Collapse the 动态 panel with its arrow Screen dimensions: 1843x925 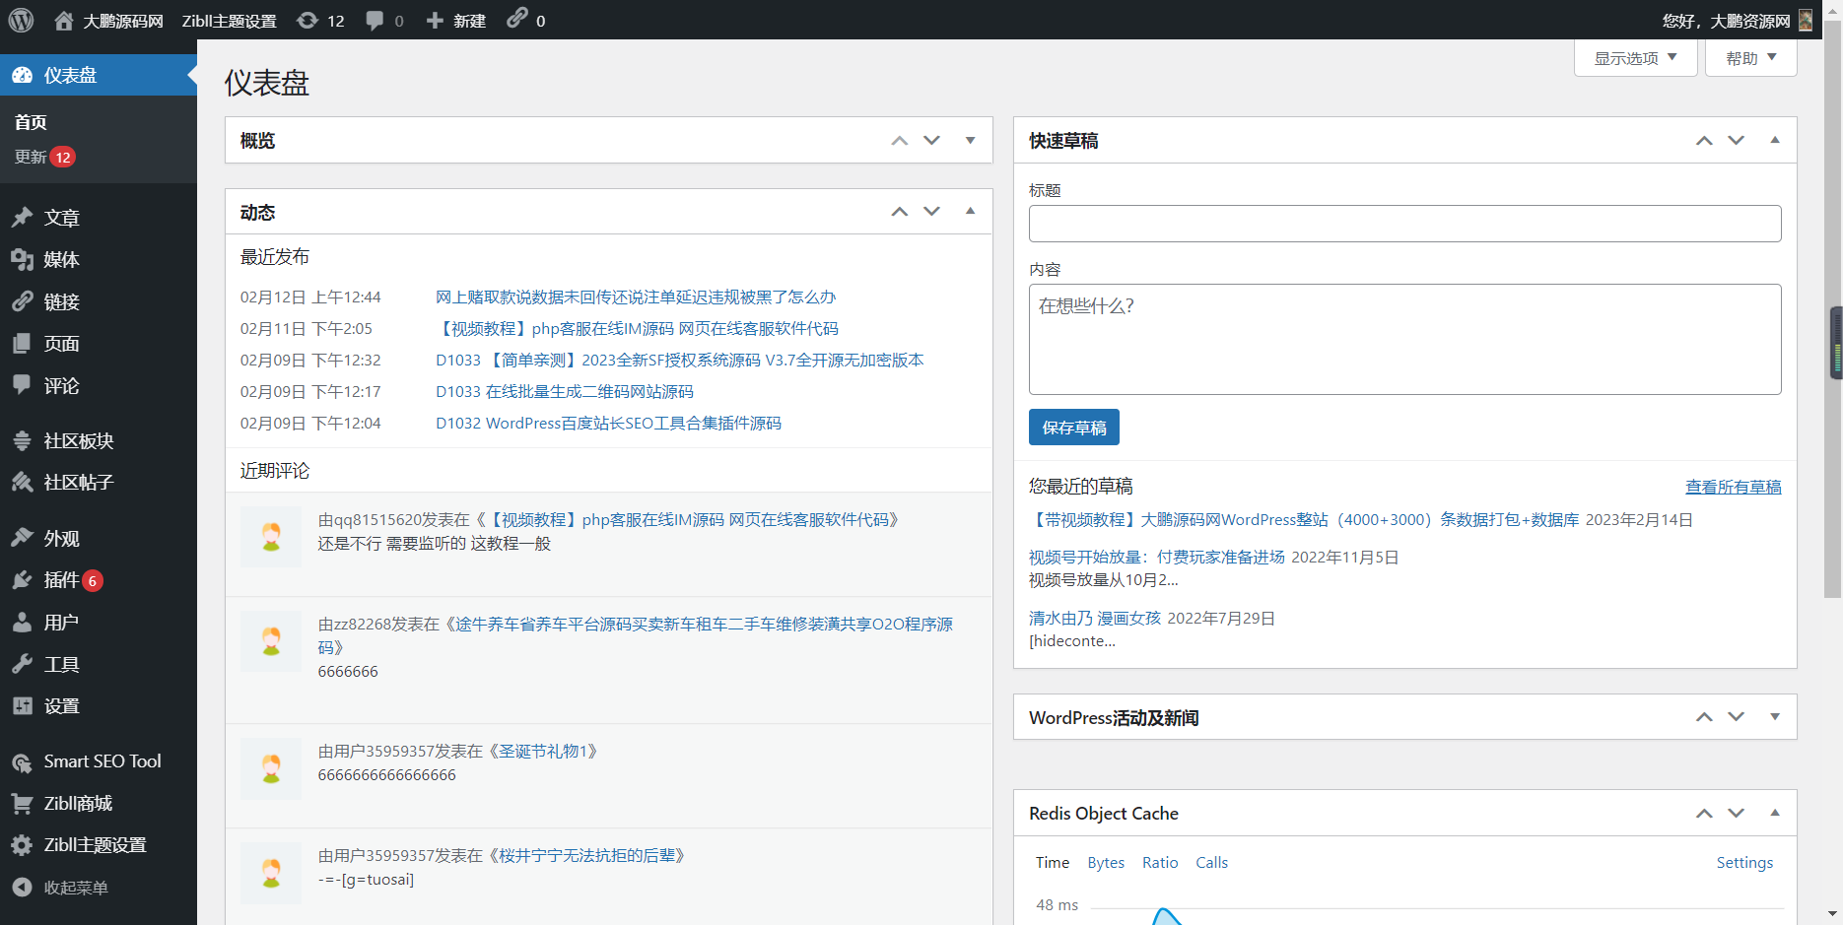[x=970, y=211]
